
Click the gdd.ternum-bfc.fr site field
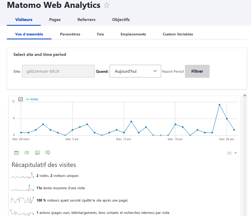(58, 71)
